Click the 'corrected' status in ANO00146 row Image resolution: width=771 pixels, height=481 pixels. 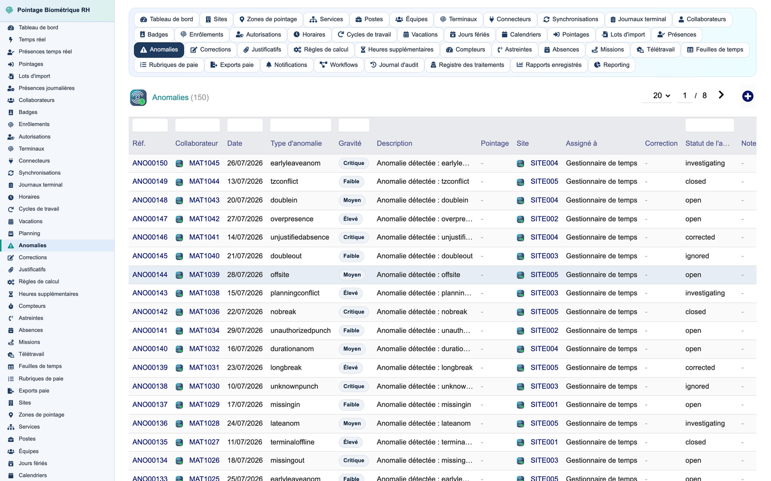(x=700, y=237)
